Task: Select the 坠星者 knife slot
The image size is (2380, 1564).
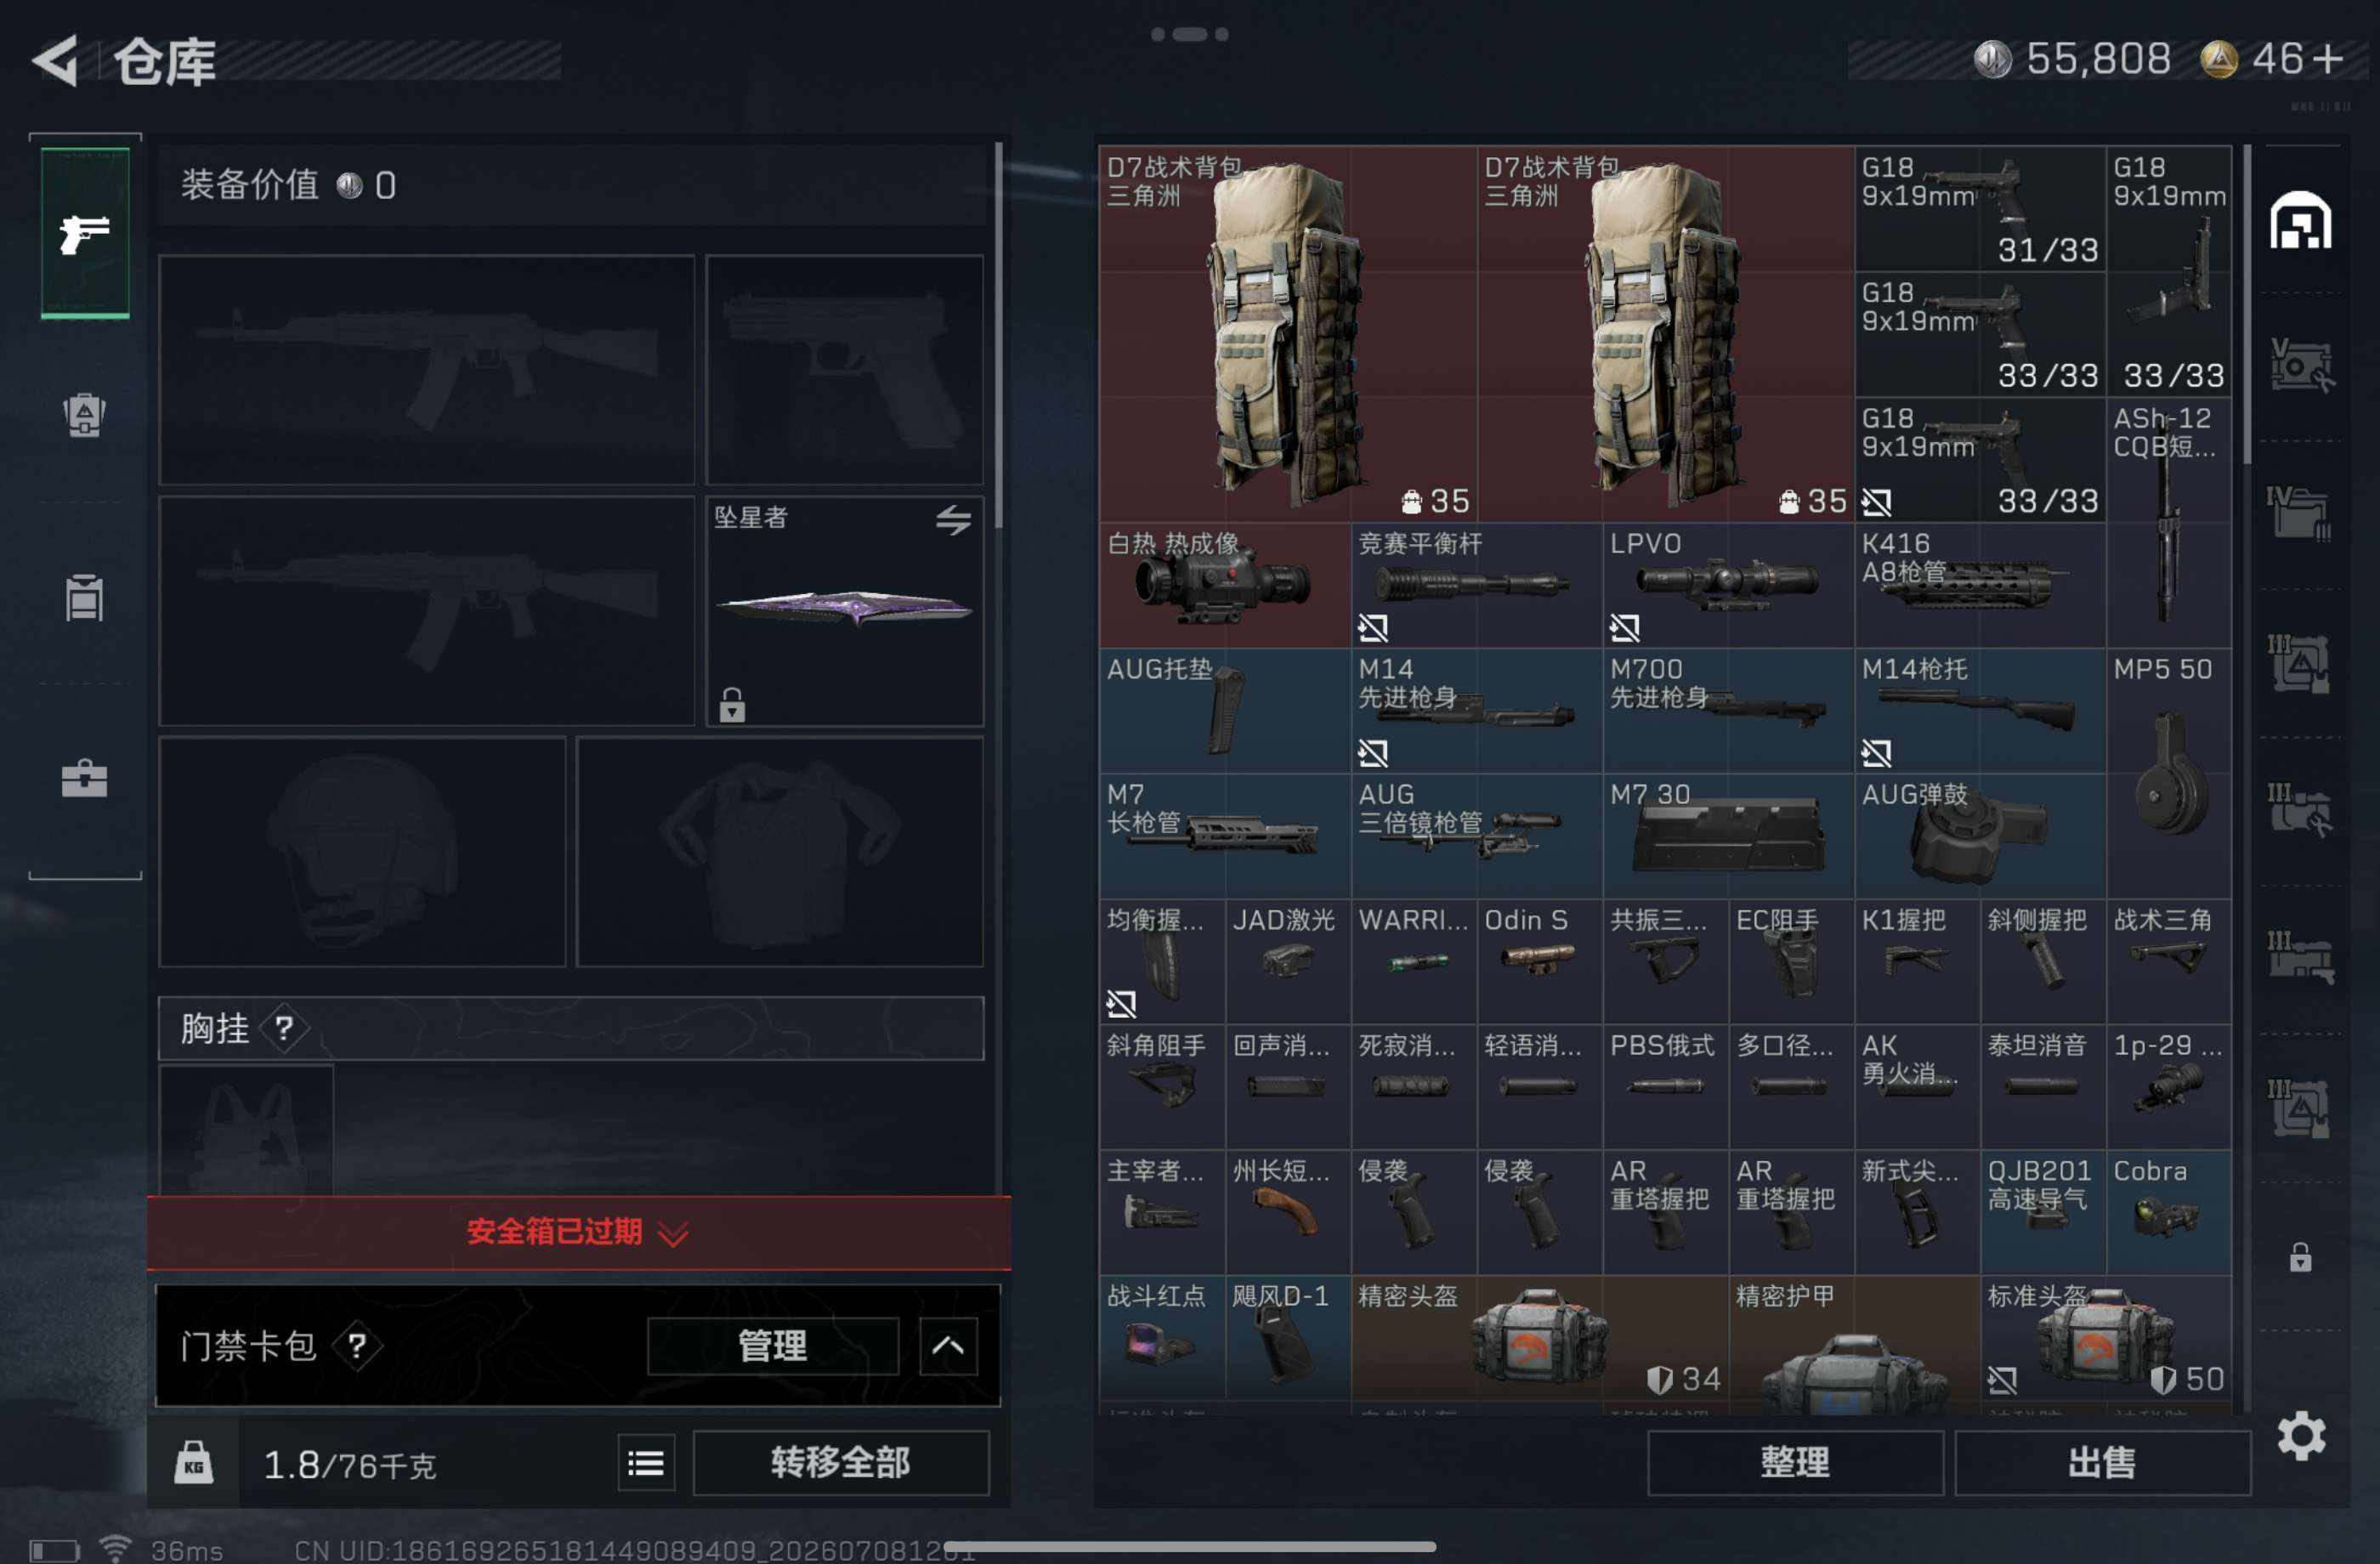Action: coord(844,611)
